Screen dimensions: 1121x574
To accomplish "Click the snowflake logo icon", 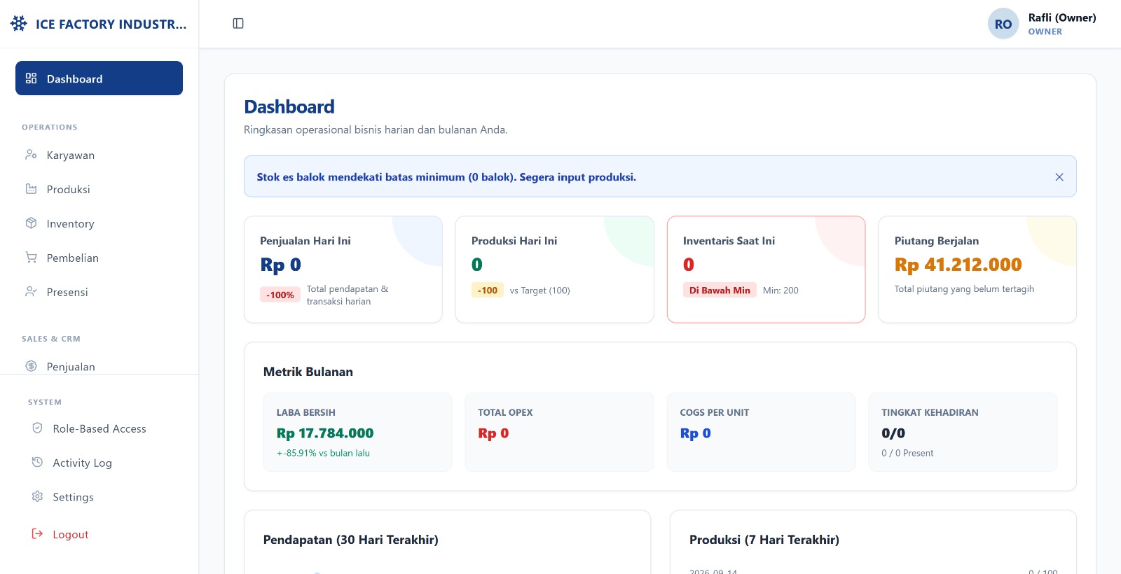I will pyautogui.click(x=19, y=24).
